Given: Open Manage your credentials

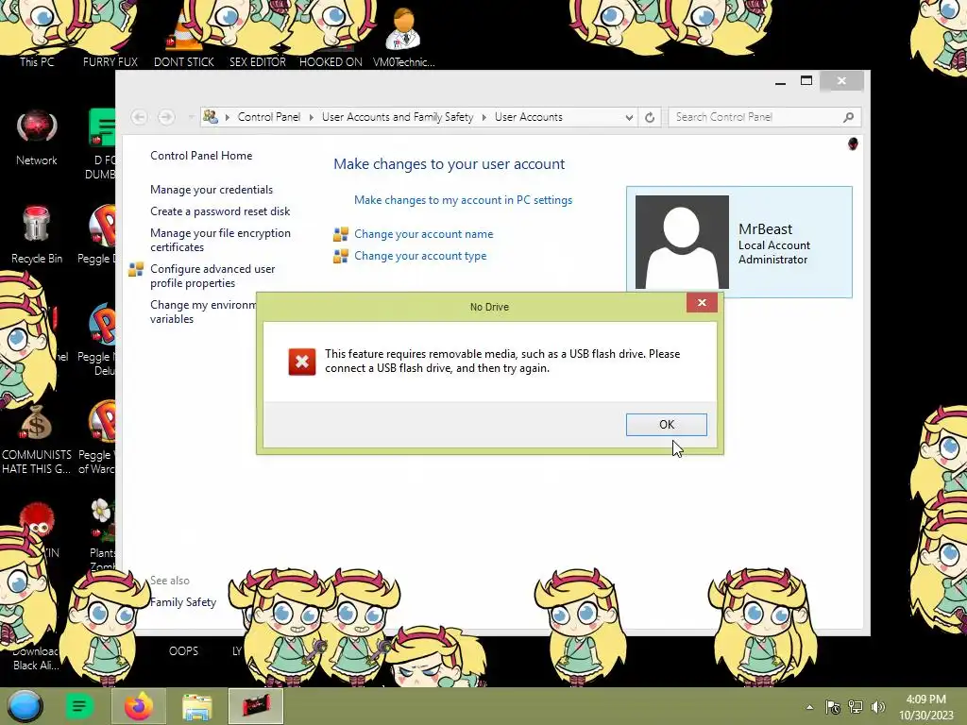Looking at the screenshot, I should pyautogui.click(x=211, y=189).
